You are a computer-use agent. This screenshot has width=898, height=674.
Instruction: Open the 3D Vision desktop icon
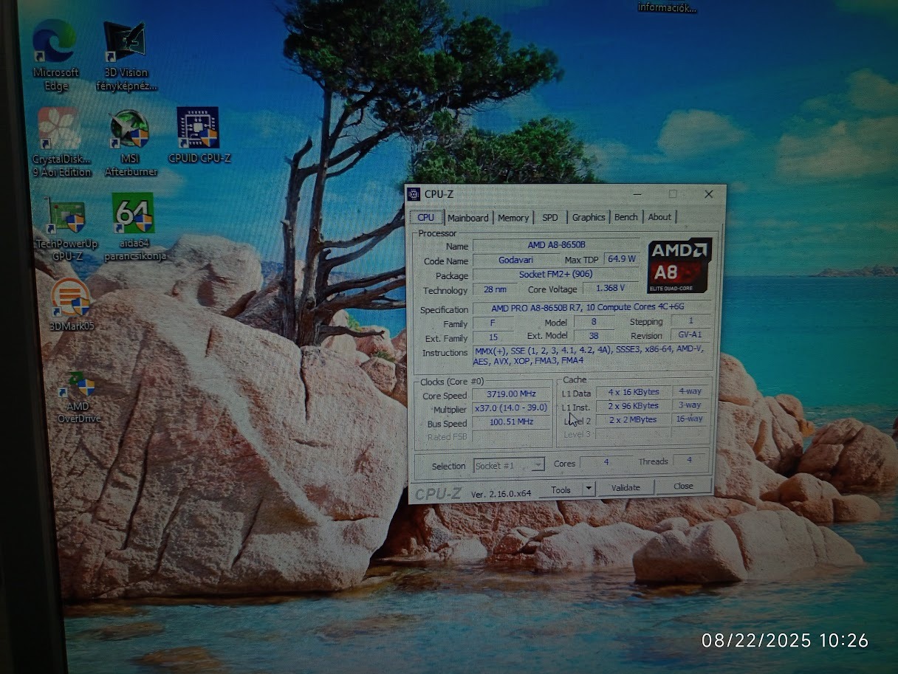(126, 55)
